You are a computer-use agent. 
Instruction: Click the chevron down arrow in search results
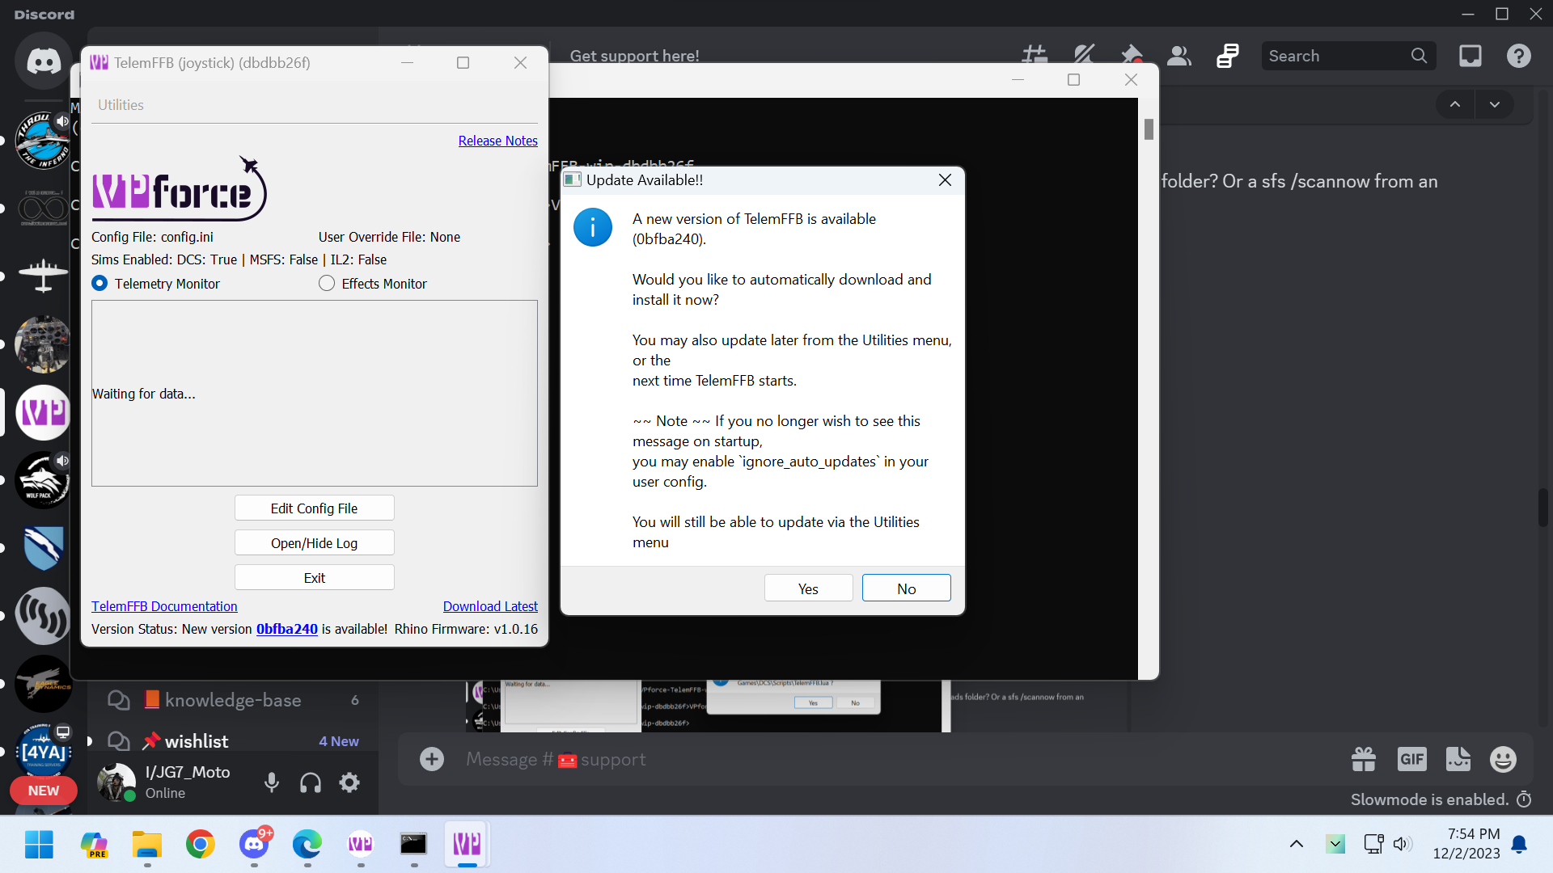click(1494, 104)
